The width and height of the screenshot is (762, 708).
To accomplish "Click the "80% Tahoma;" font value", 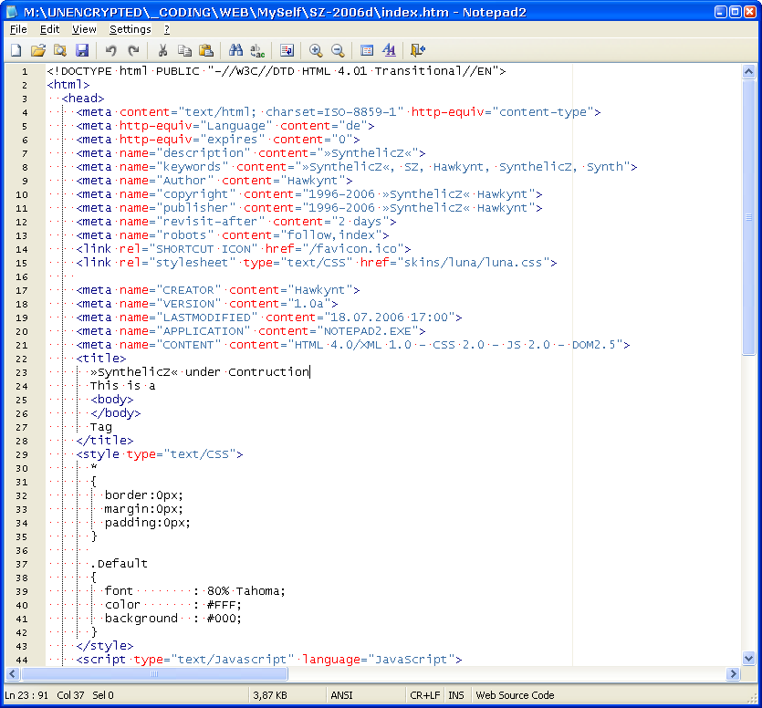I will tap(245, 591).
